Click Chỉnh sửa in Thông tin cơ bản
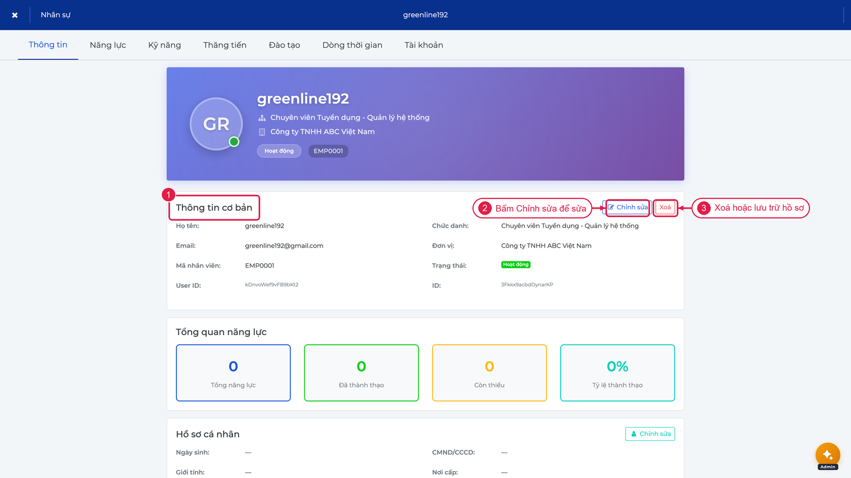 [x=628, y=208]
